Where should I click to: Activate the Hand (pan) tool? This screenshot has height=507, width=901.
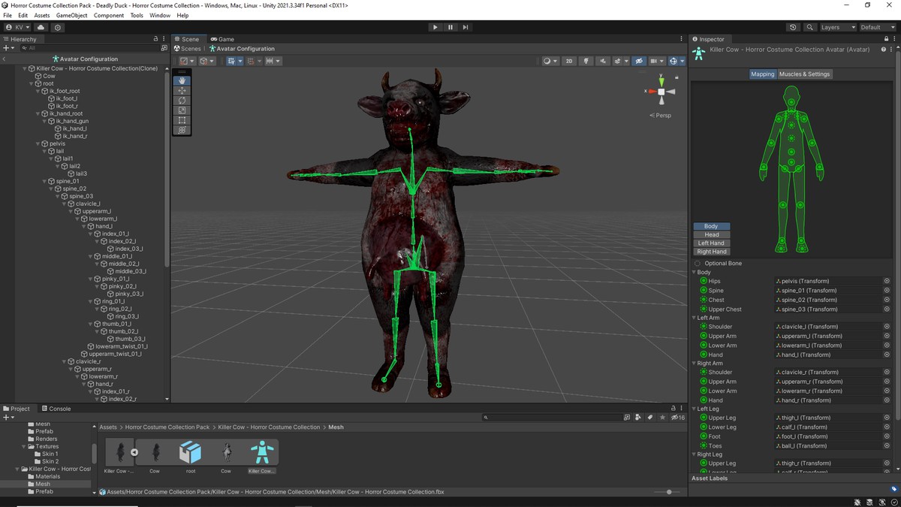pyautogui.click(x=181, y=80)
